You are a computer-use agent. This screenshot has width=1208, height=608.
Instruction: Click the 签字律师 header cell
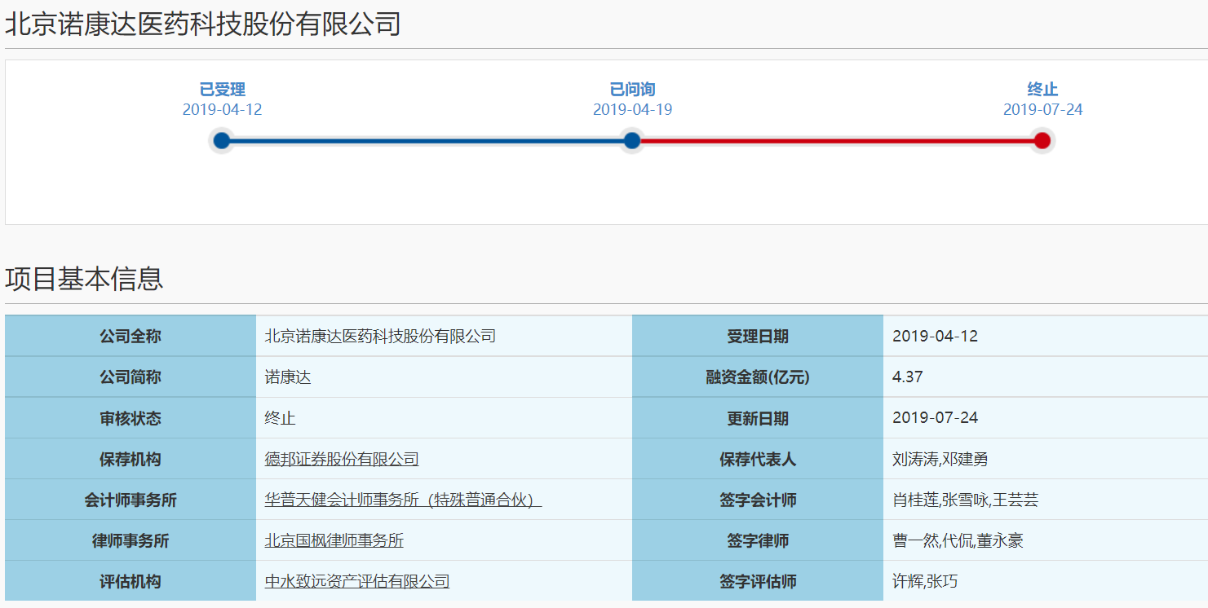[758, 540]
